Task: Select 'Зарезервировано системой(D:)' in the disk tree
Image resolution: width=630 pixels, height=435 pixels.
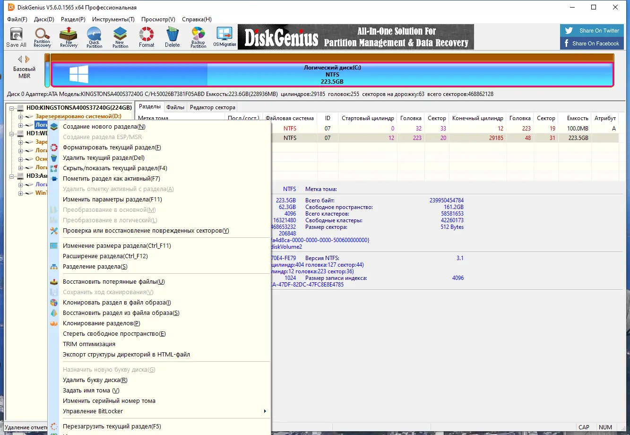Action: pos(78,116)
